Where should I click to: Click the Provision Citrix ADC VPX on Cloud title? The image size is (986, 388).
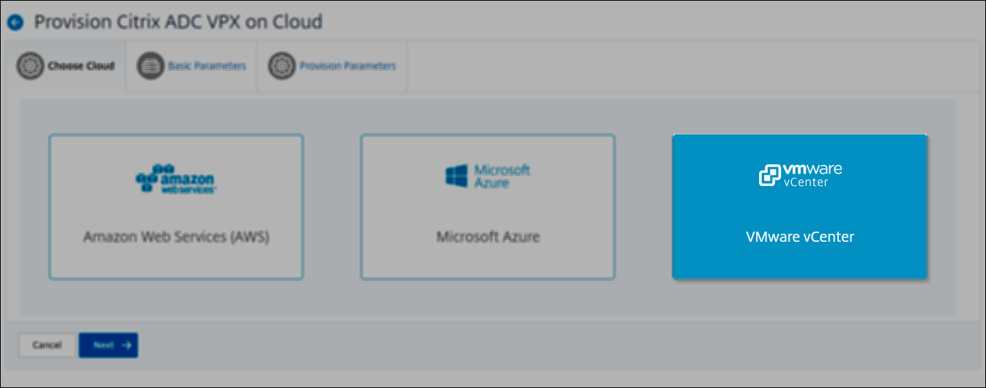pos(178,22)
